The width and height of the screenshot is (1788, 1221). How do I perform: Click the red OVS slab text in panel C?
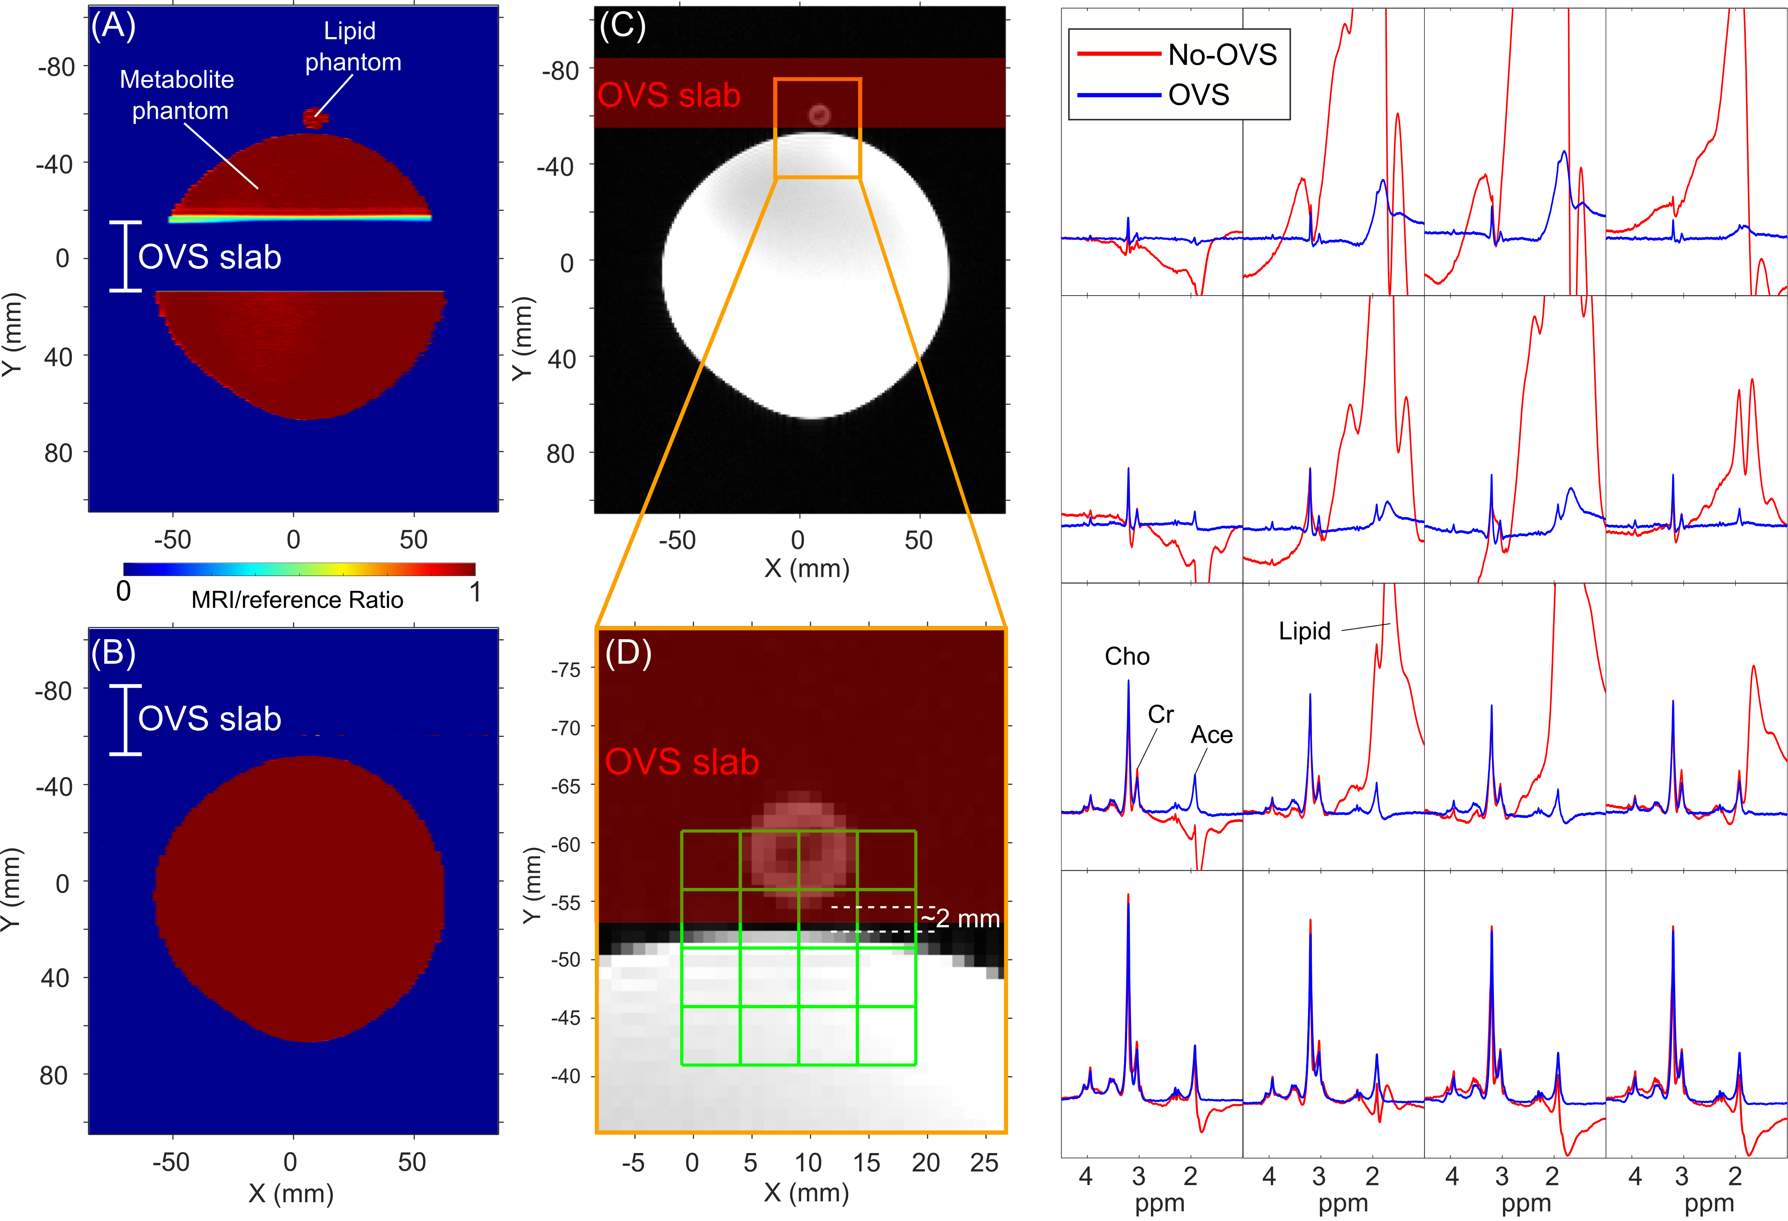(x=669, y=95)
